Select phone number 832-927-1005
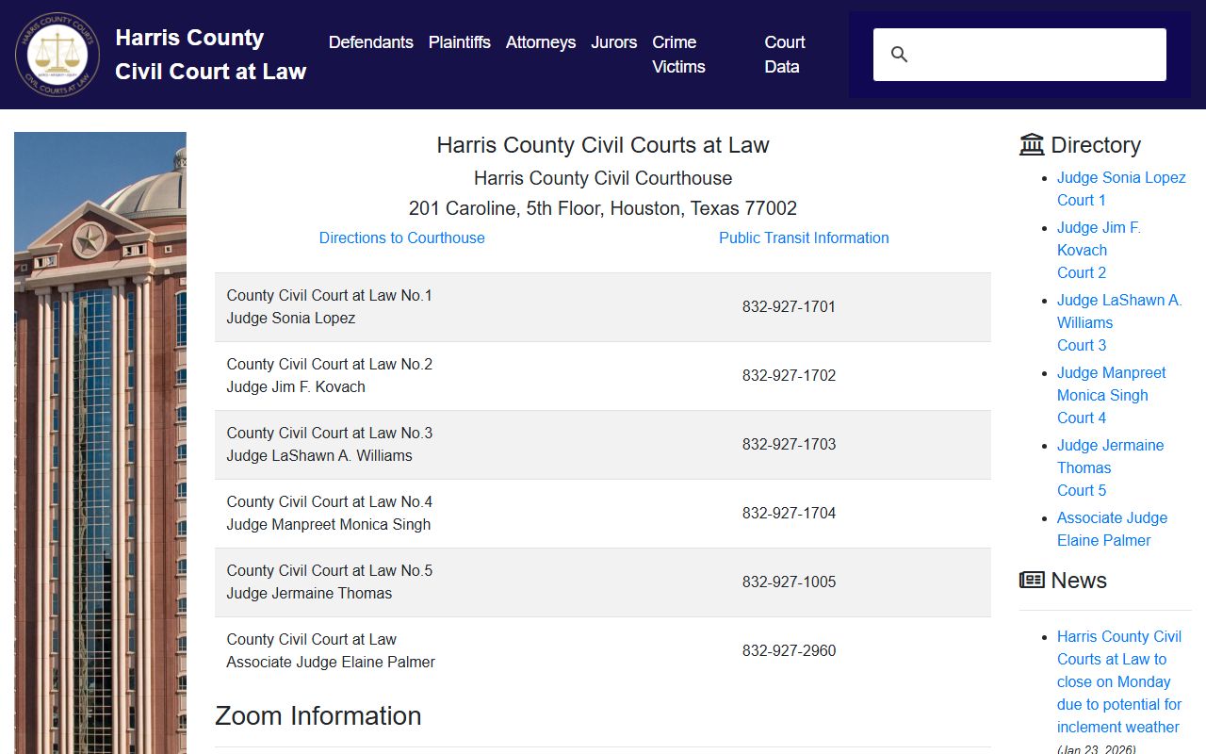The height and width of the screenshot is (754, 1206). 789,582
